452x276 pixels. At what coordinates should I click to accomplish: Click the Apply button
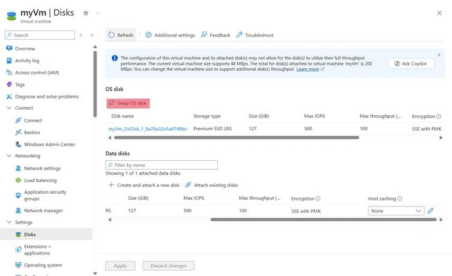point(120,266)
